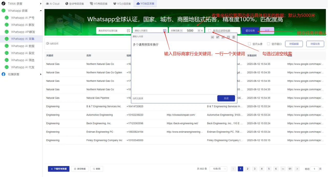Viewport: 328px width, 177px height.
Task: Click plus to increase 采集范围 value
Action: pyautogui.click(x=199, y=30)
